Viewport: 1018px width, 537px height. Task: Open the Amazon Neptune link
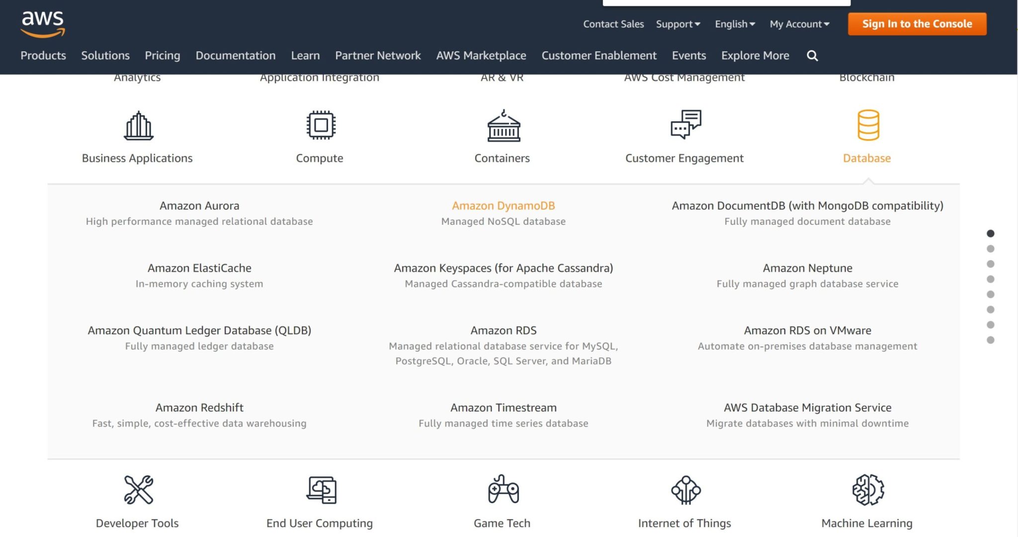[x=807, y=268]
